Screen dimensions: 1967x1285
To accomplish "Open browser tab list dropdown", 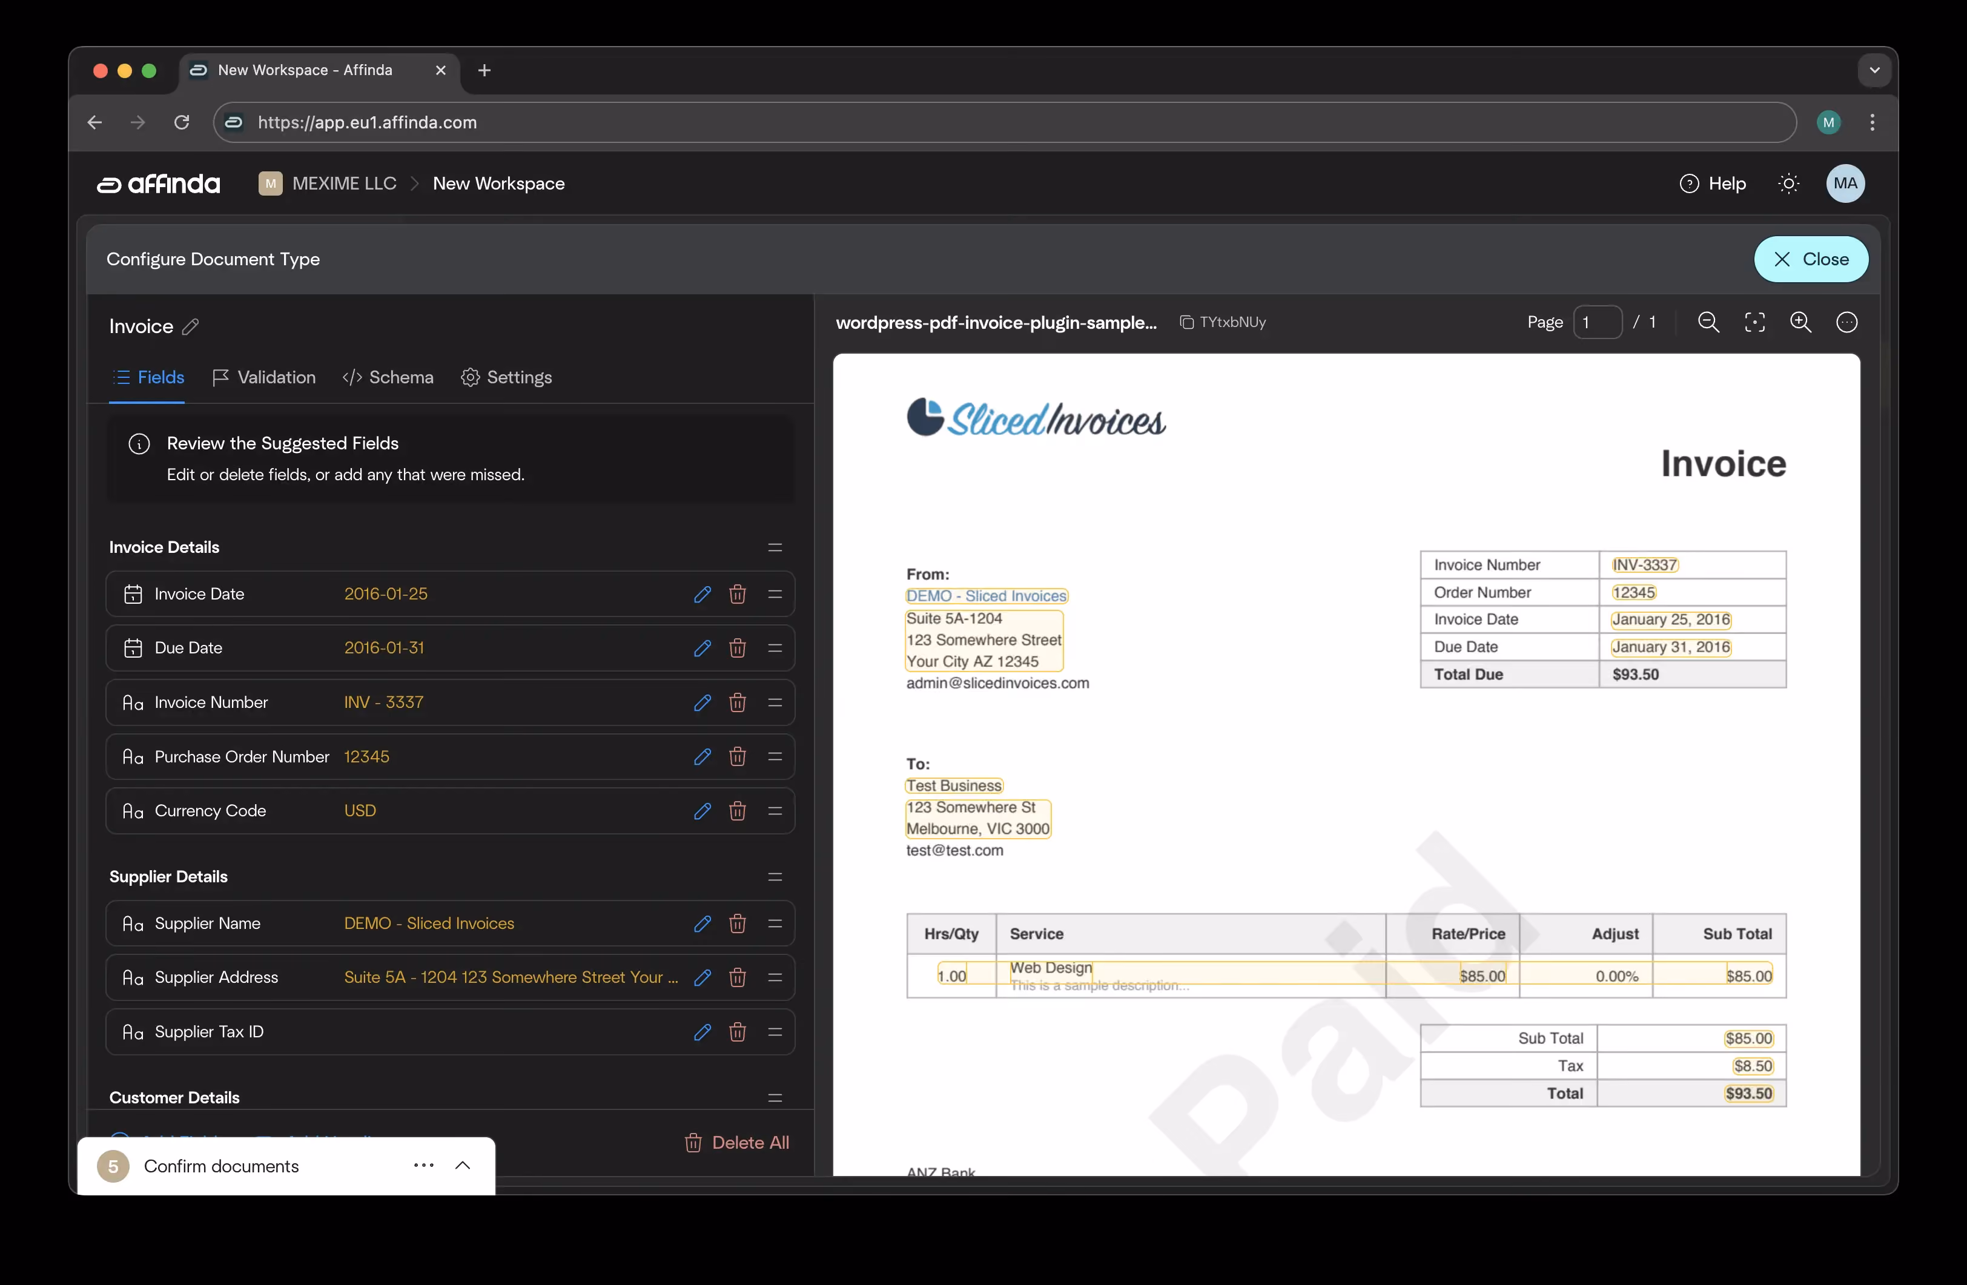I will [1874, 70].
